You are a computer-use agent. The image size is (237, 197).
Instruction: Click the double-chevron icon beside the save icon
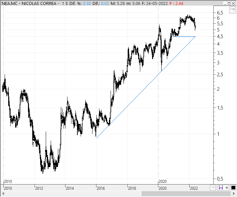click(x=213, y=188)
